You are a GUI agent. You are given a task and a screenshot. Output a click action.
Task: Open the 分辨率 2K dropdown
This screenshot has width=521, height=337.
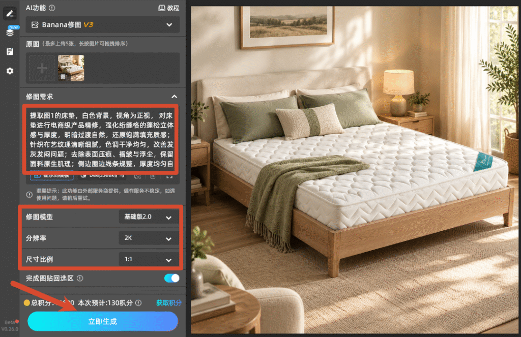(149, 238)
